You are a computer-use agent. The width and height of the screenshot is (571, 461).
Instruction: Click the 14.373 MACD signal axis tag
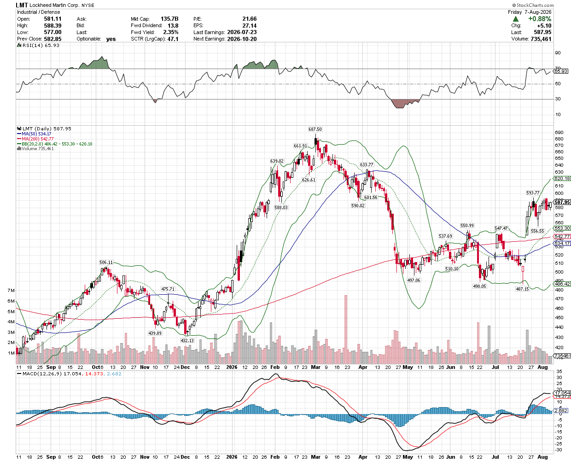(x=562, y=397)
